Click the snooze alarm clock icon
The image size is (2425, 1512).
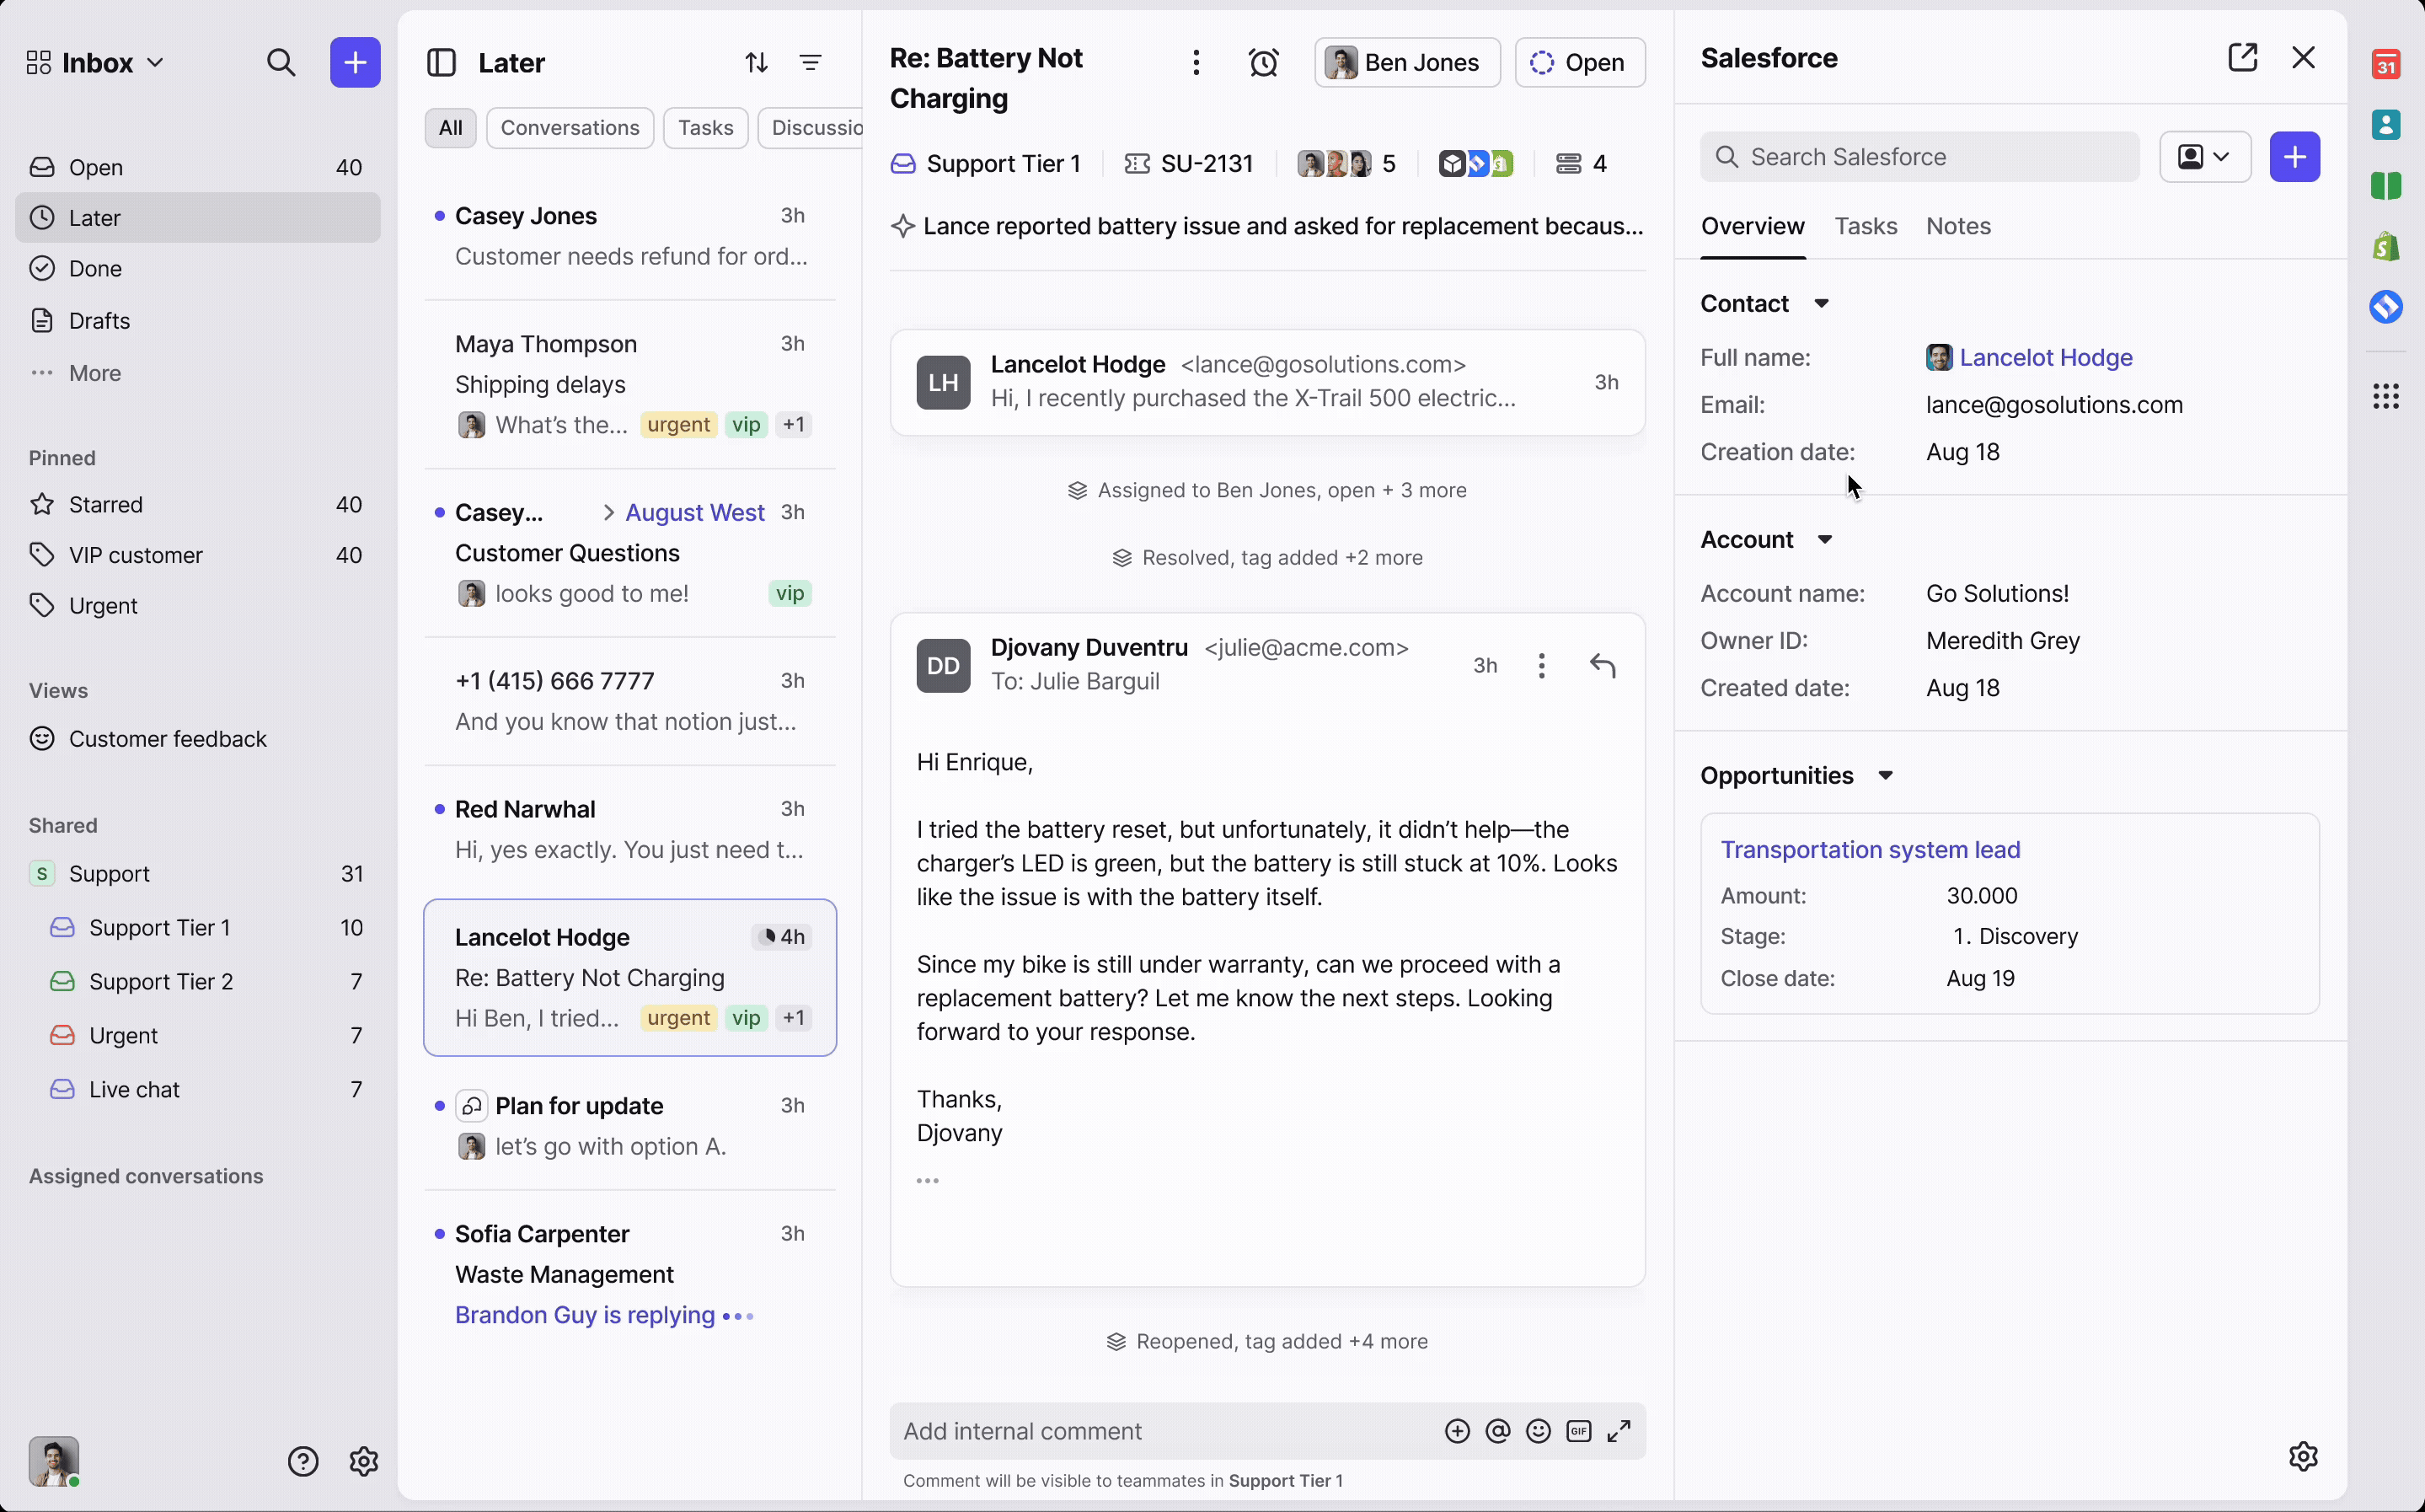pyautogui.click(x=1264, y=63)
